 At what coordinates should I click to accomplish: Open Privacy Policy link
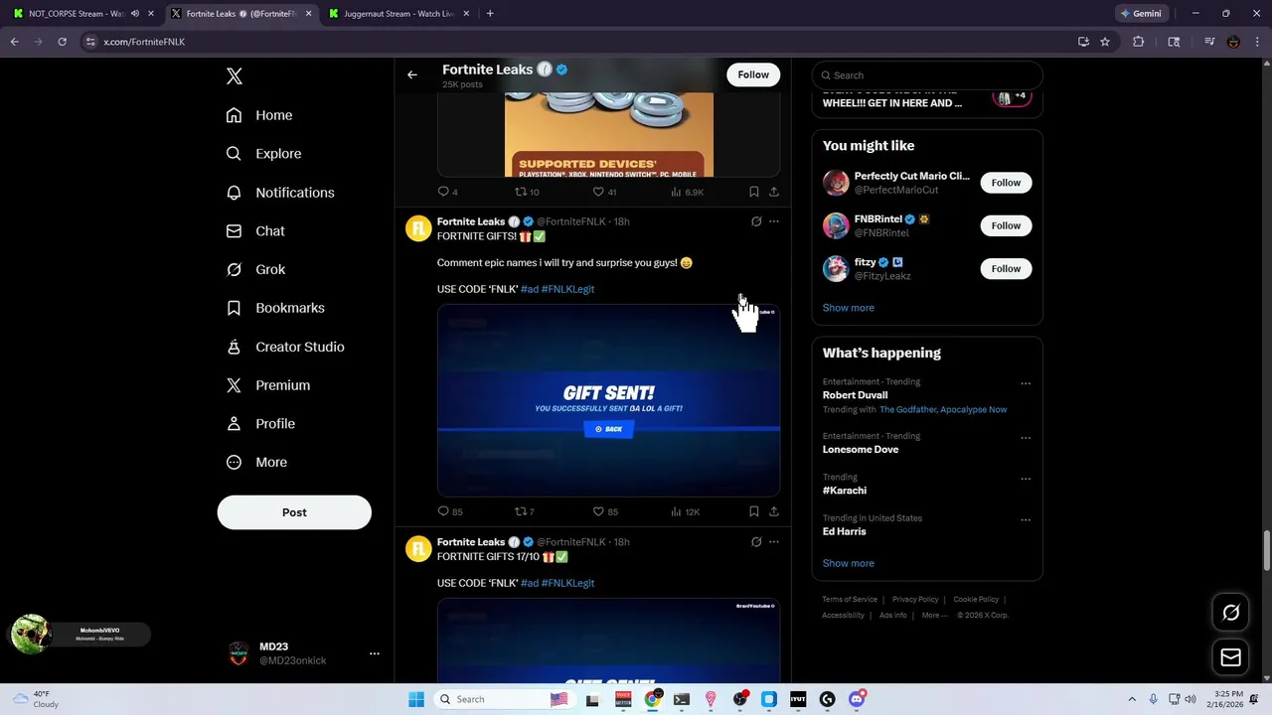915,600
